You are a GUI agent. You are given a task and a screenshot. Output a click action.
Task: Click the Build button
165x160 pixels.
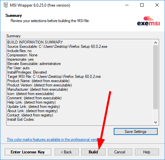(x=93, y=152)
